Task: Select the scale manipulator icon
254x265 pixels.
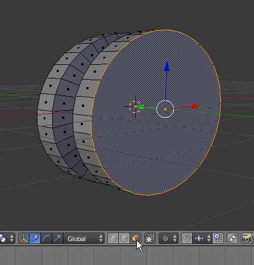Action: click(x=57, y=238)
